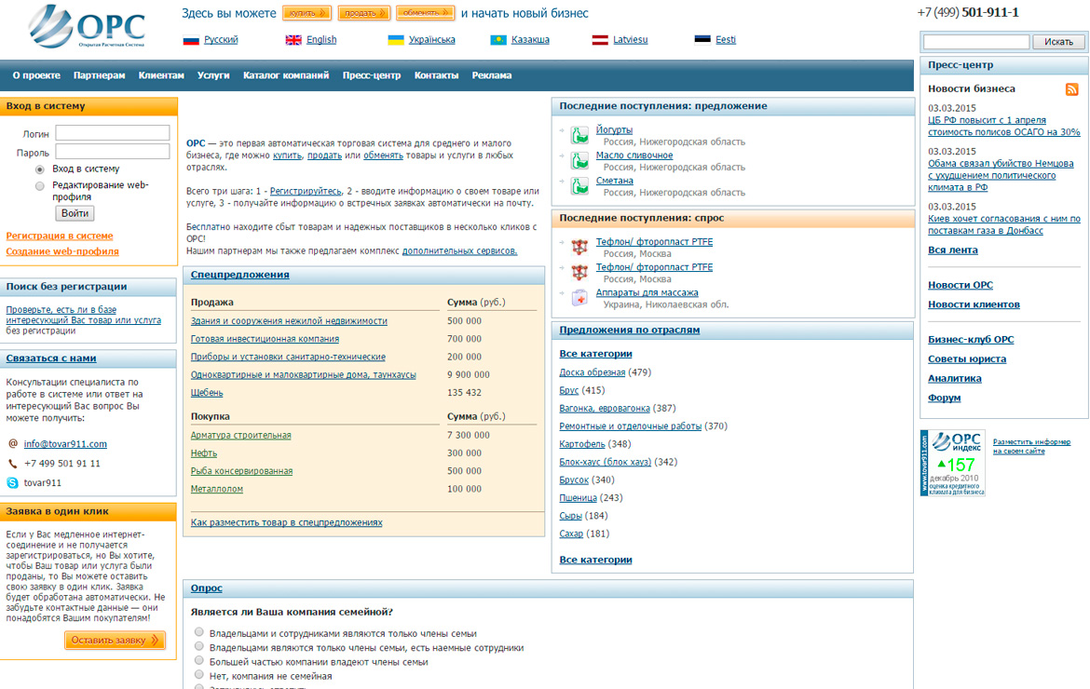Choose the Нет, компания не семейная option
This screenshot has height=689, width=1090.
(199, 675)
